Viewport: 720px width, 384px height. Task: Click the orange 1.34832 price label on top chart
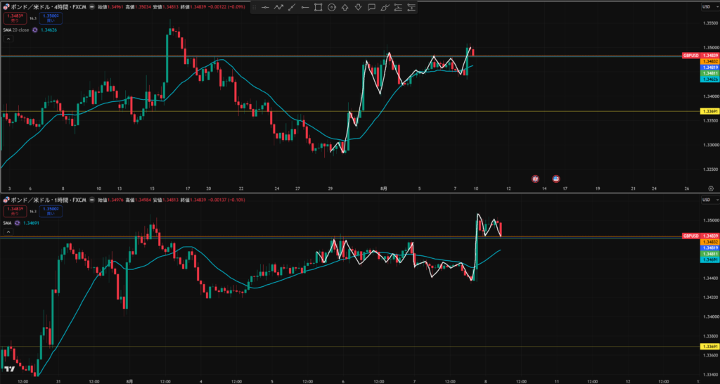click(709, 61)
